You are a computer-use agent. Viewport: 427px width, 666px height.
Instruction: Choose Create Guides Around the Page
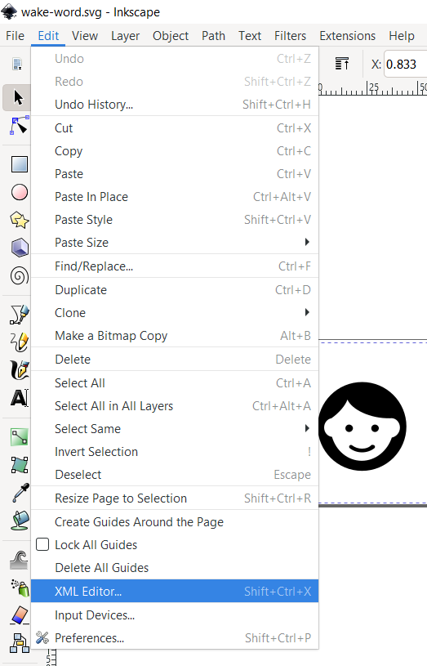tap(175, 521)
